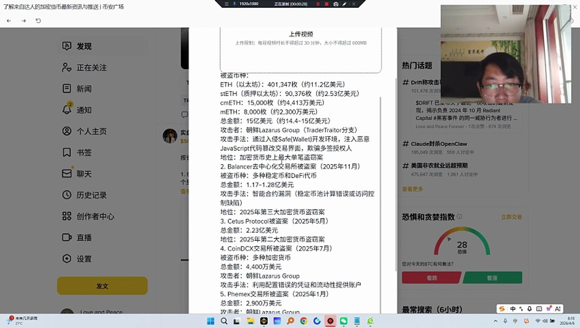
Task: Click the info icon next to 恐惧和贪婪指数
Action: (x=459, y=217)
